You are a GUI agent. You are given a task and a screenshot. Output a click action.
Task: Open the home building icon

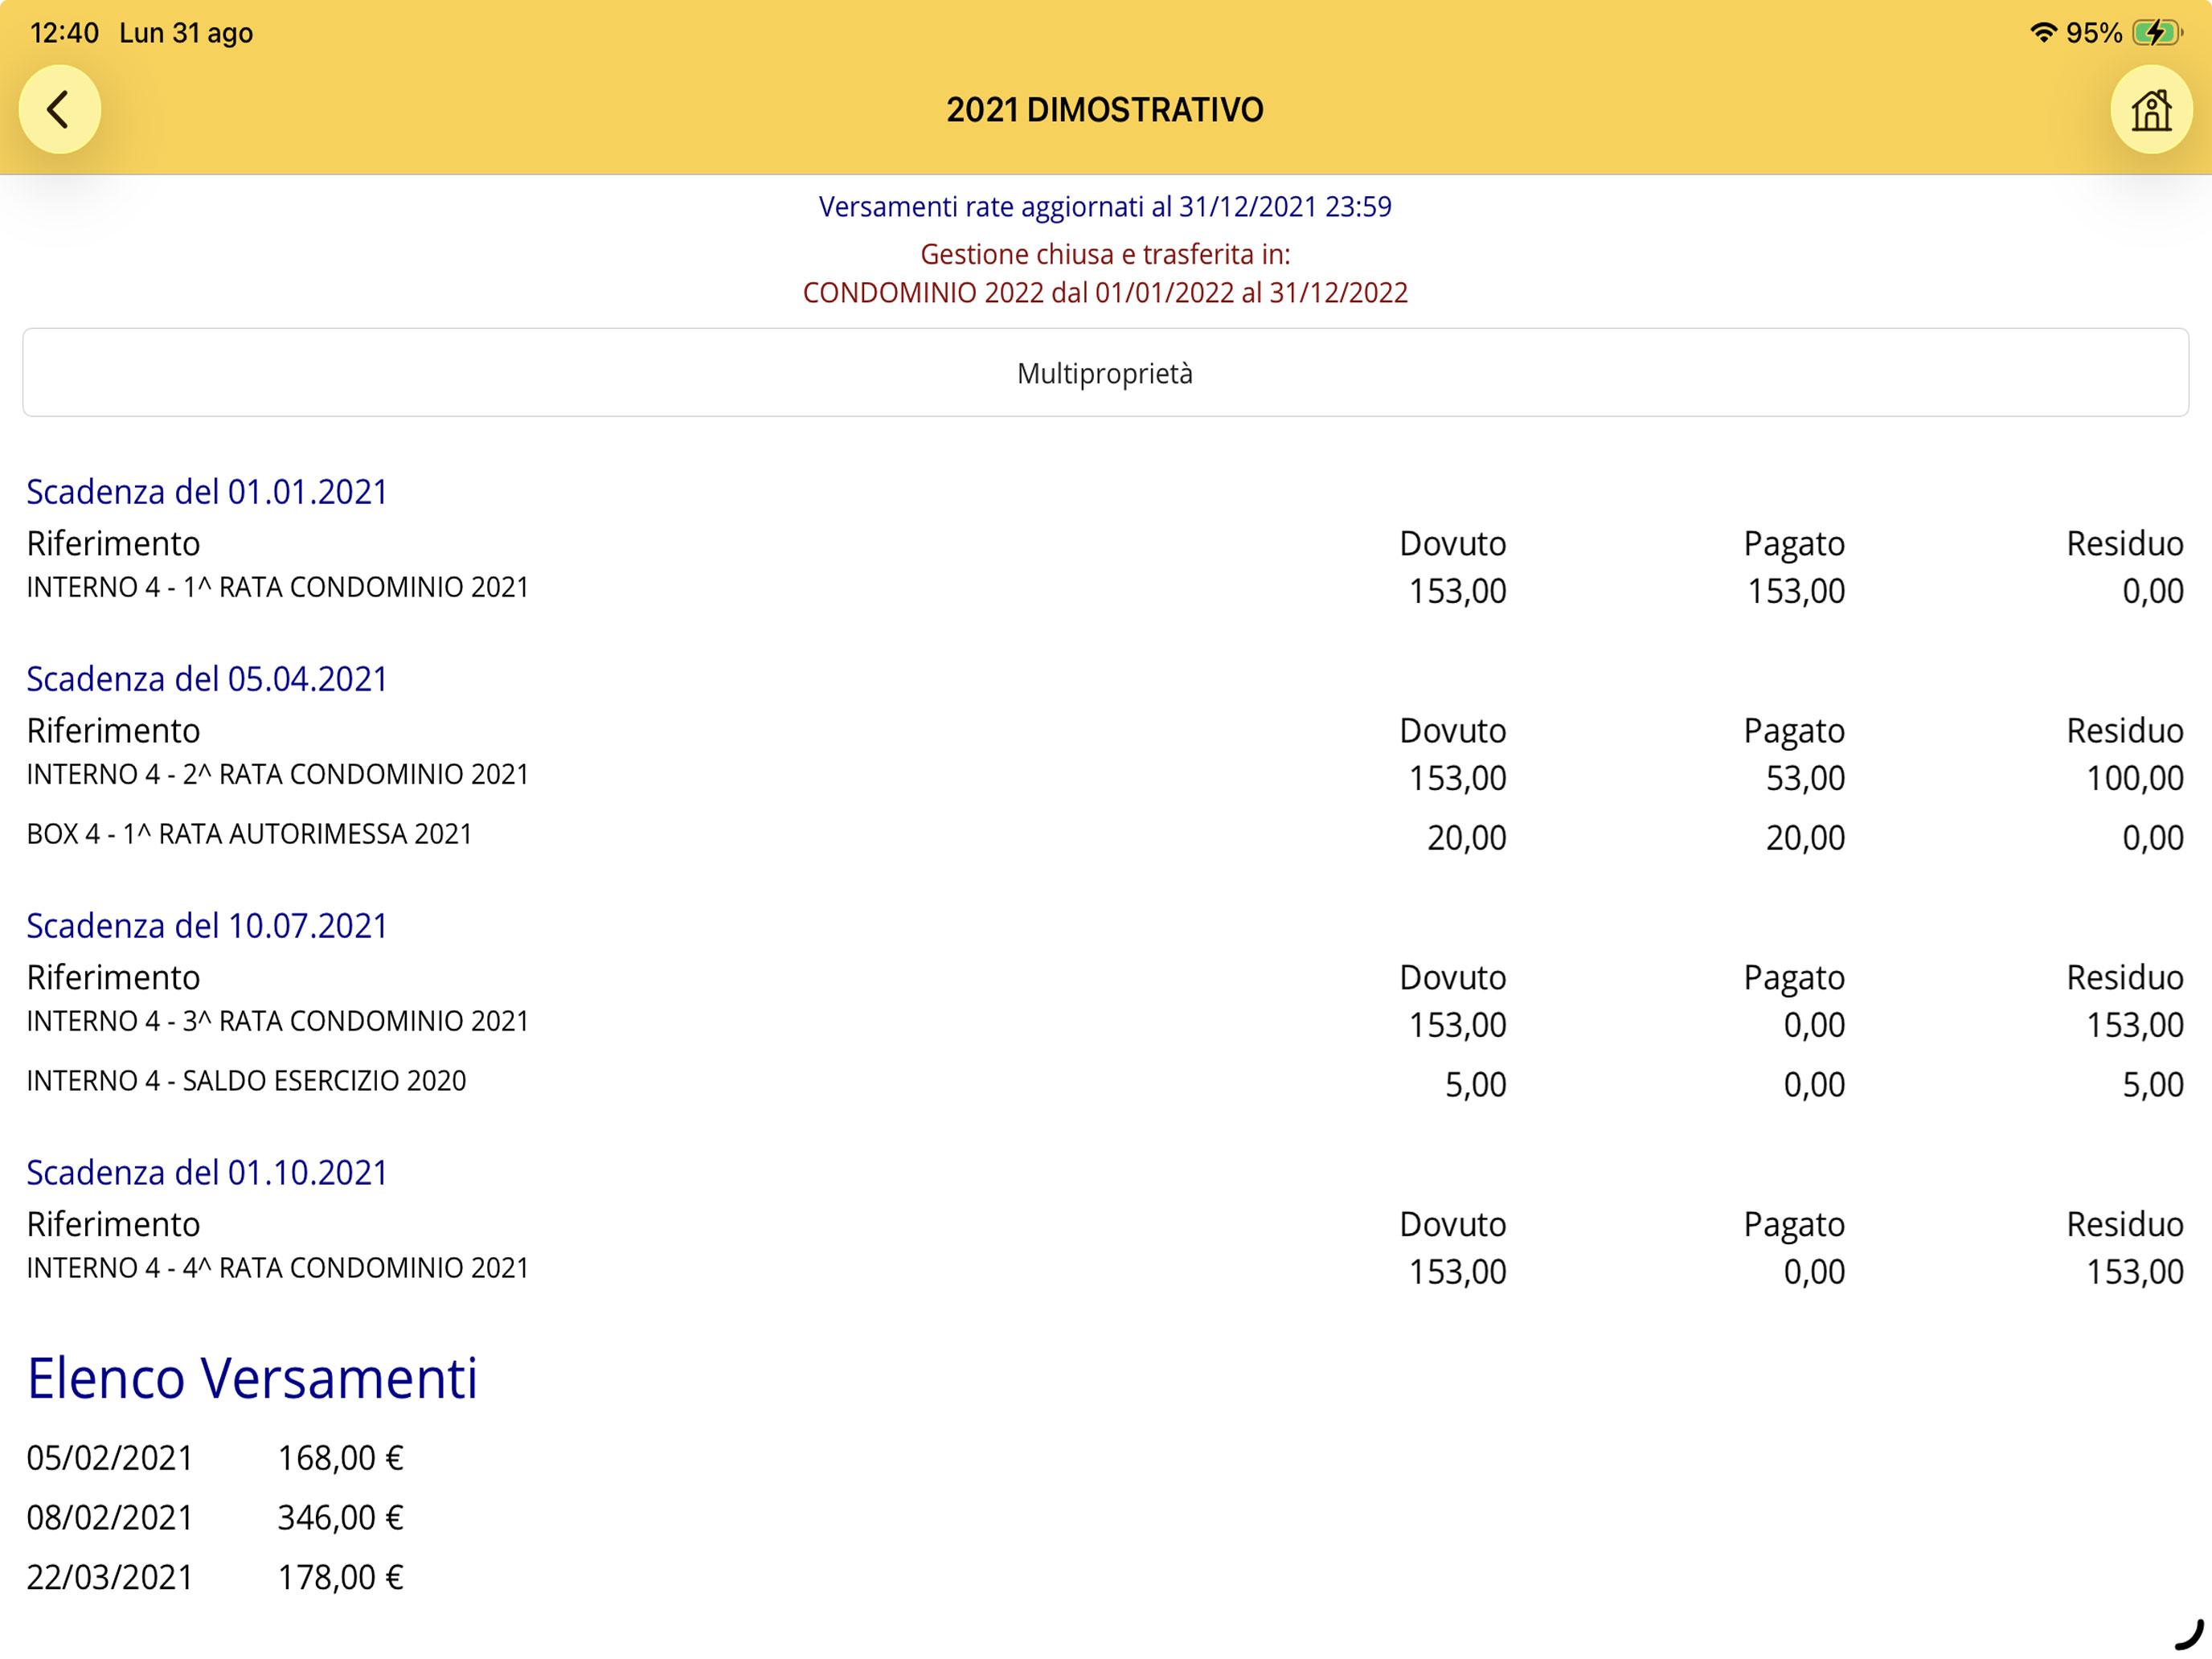[x=2151, y=109]
